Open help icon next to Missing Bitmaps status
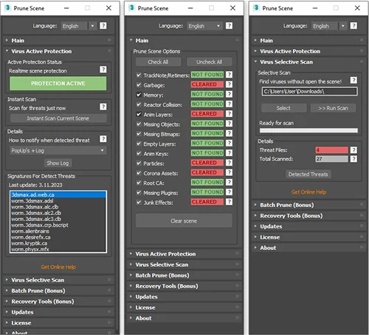This screenshot has height=335, width=369. pyautogui.click(x=229, y=133)
